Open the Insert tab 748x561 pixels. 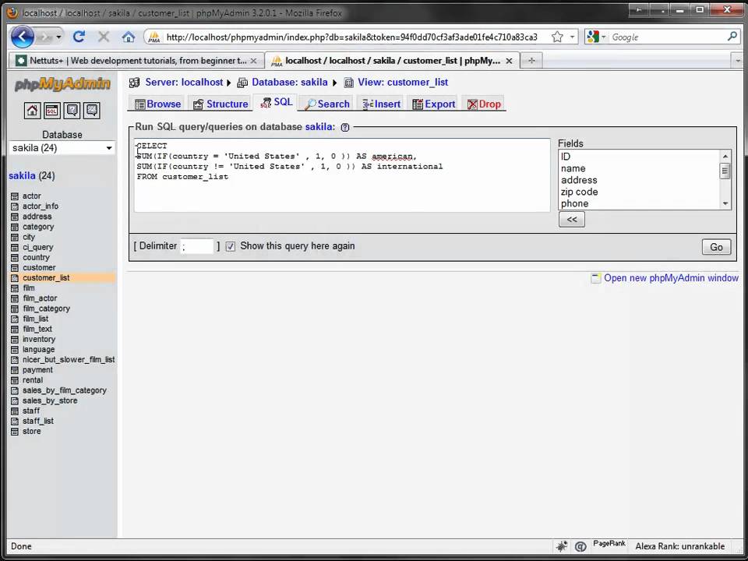pyautogui.click(x=381, y=104)
